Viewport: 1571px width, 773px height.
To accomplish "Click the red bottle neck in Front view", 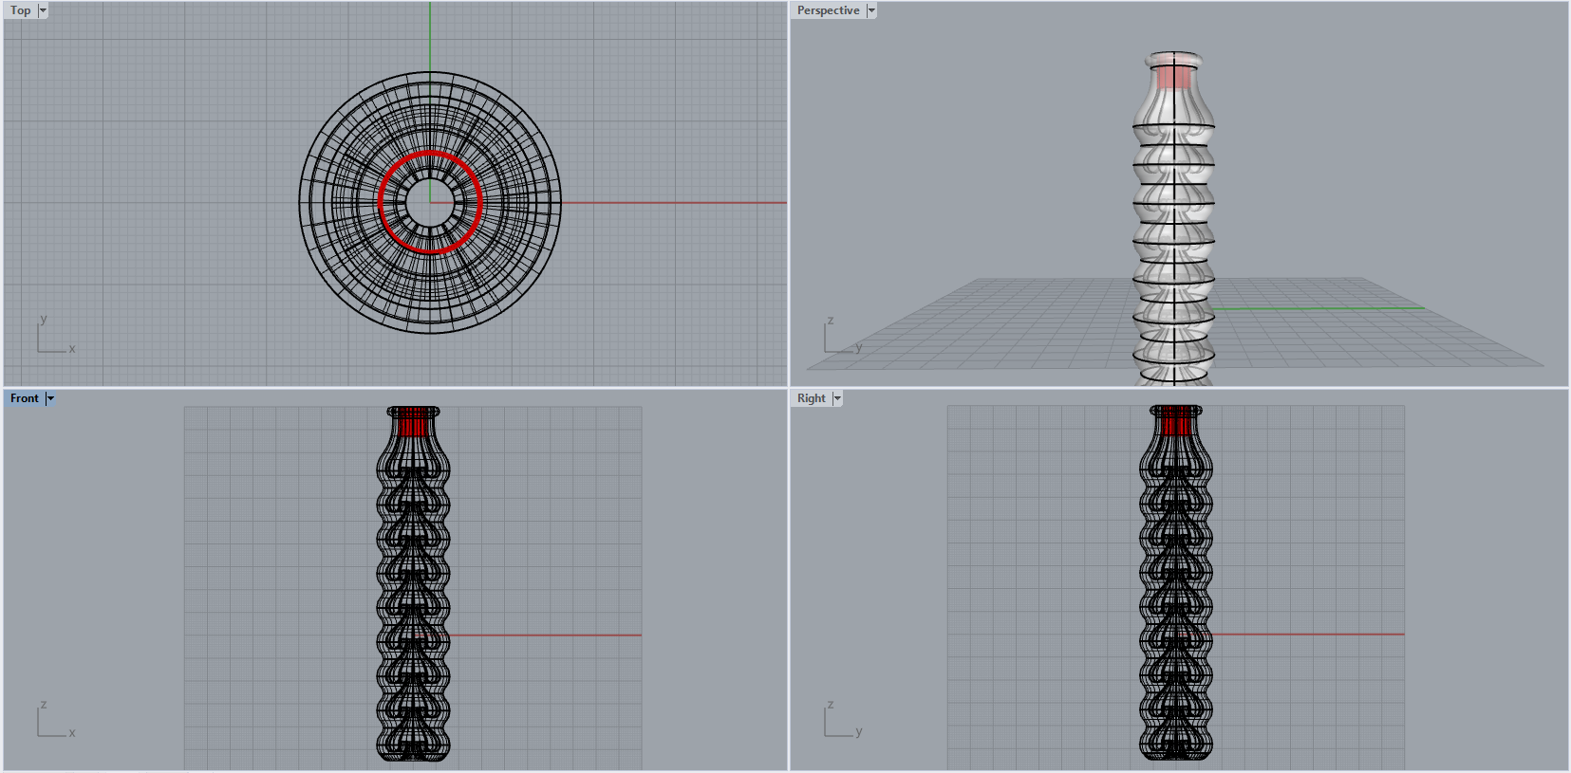I will (413, 422).
